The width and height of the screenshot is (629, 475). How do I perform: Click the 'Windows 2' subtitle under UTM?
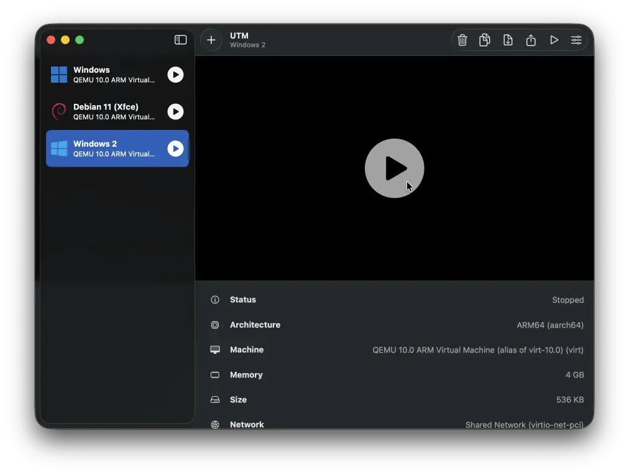(247, 45)
